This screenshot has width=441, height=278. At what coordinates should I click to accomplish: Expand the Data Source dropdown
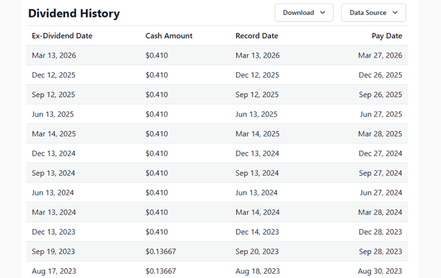[373, 13]
